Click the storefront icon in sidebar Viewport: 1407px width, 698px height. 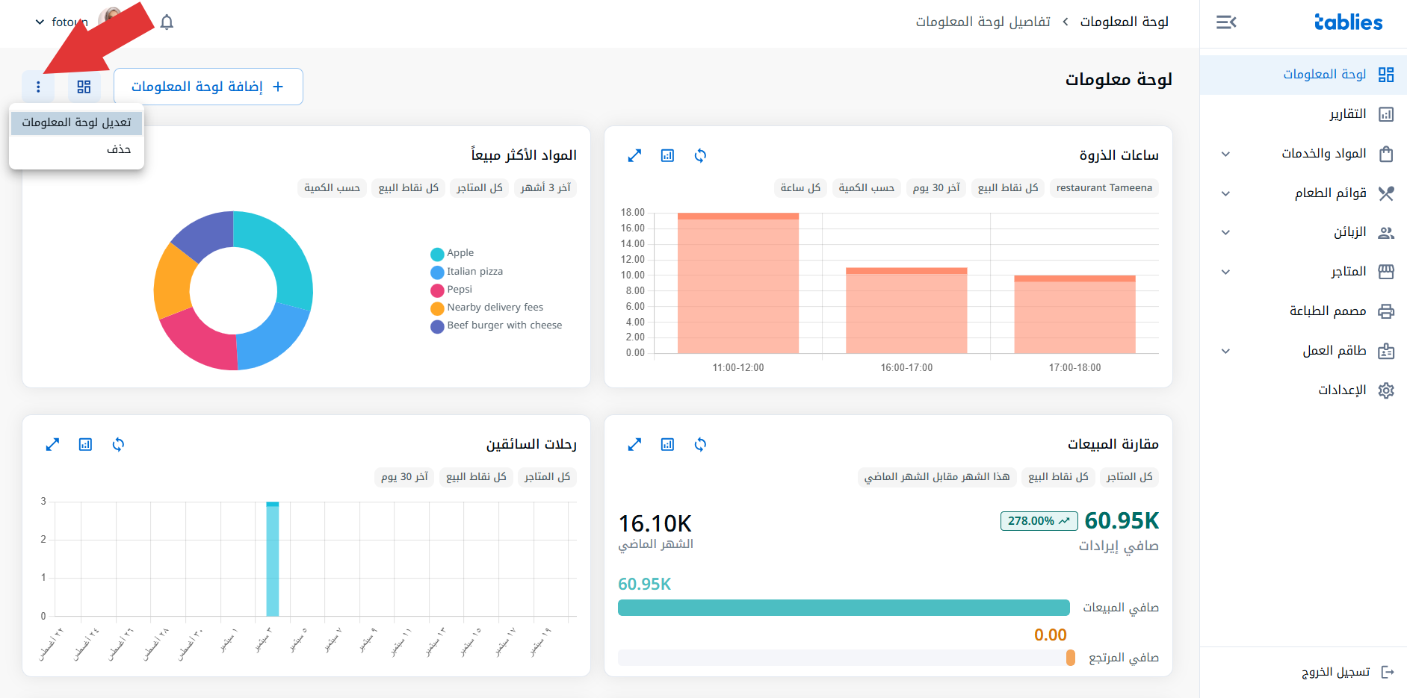(x=1386, y=272)
